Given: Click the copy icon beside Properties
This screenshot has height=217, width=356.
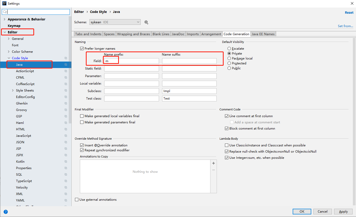Looking at the screenshot, I should tap(66, 168).
